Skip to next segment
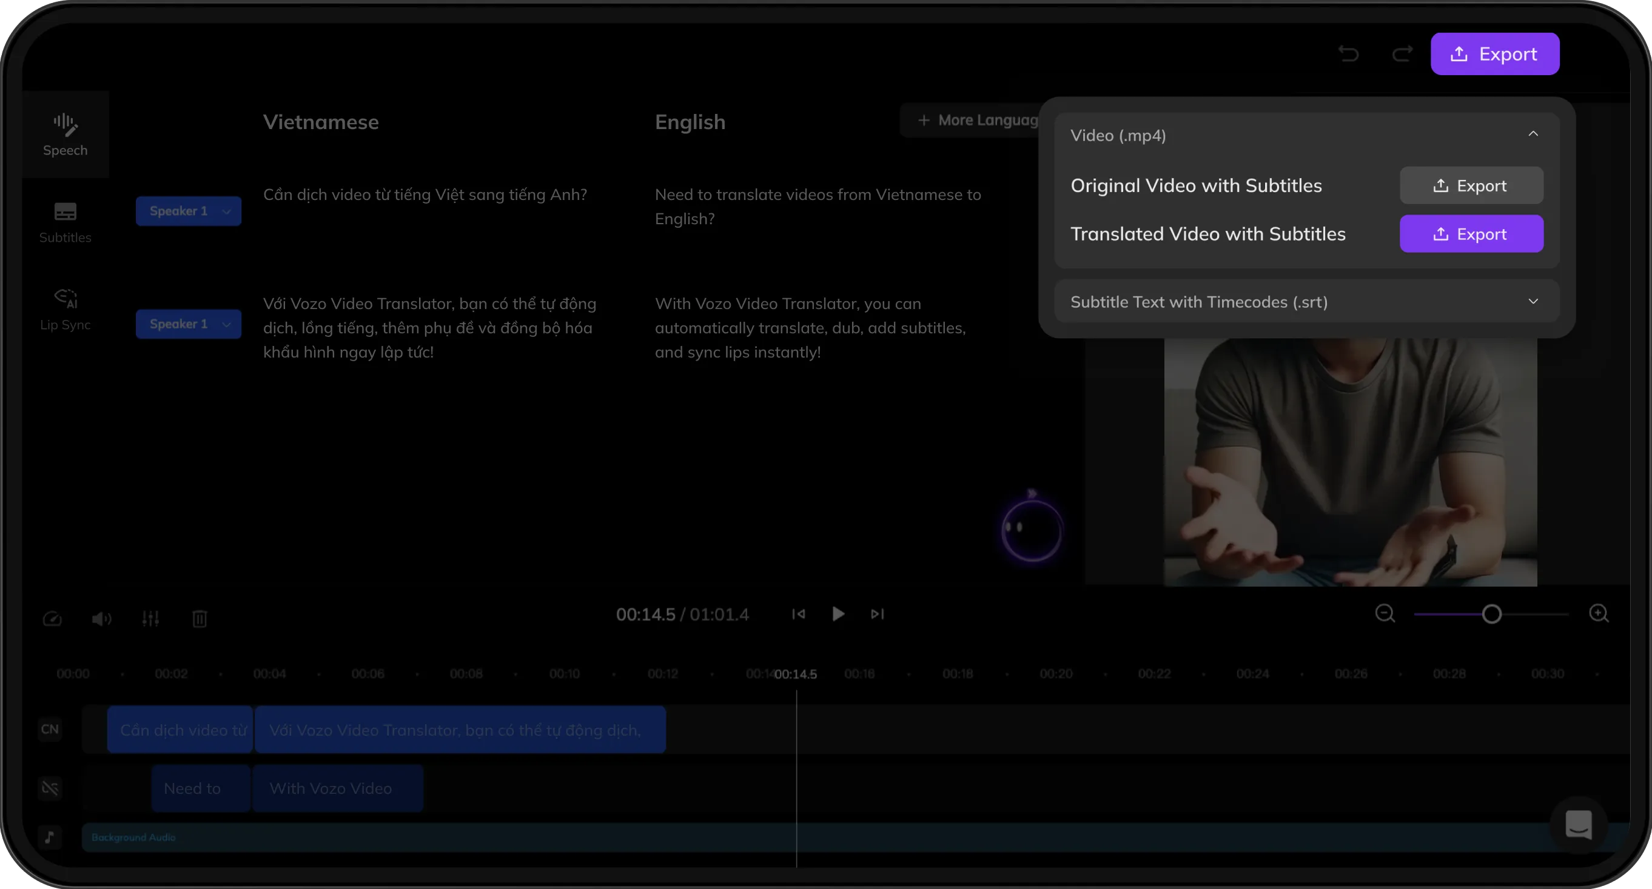Screen dimensions: 1652x889 pos(878,614)
